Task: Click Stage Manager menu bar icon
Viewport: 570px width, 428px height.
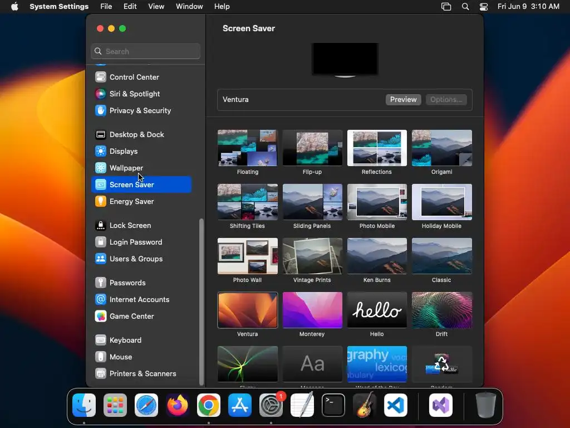Action: pos(446,7)
